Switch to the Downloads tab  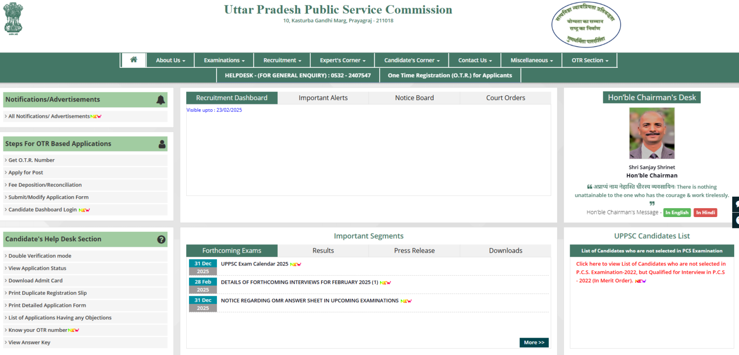tap(506, 251)
